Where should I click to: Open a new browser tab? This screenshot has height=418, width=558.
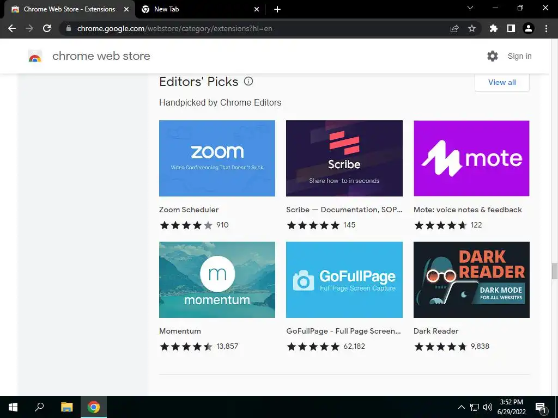[277, 9]
